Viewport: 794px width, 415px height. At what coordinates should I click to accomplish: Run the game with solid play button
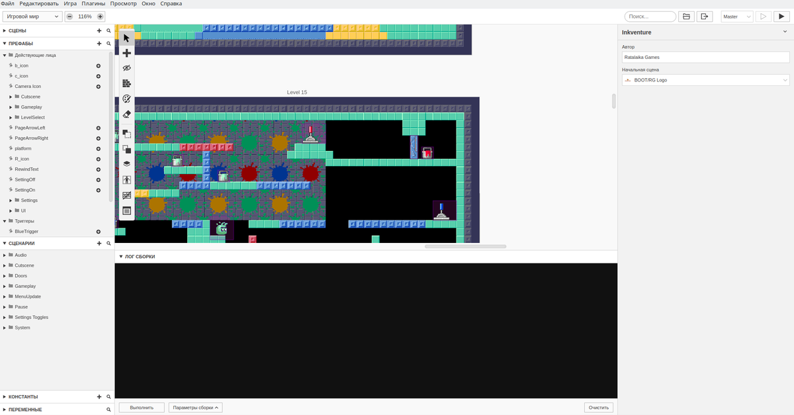coord(781,17)
